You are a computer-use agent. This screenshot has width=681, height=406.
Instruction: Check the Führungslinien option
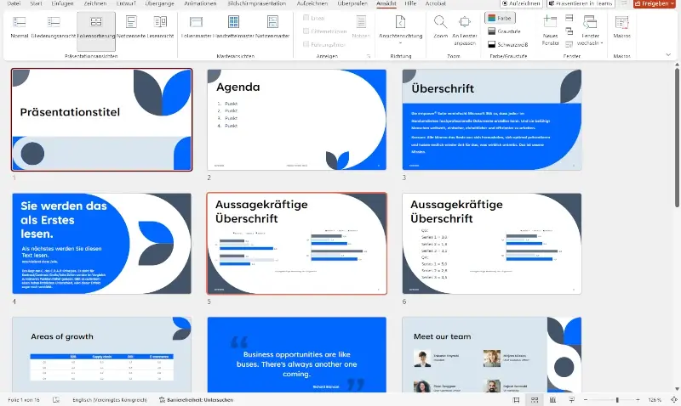(x=305, y=42)
